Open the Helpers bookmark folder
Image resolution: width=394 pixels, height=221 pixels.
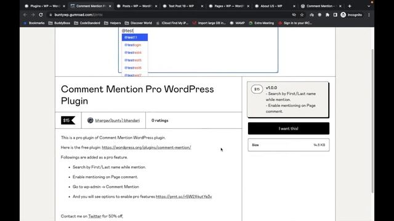[112, 23]
